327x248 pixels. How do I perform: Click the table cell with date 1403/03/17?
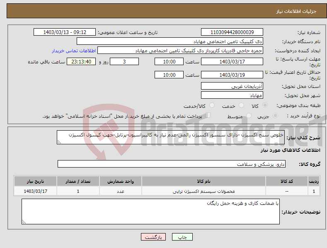coord(36,191)
